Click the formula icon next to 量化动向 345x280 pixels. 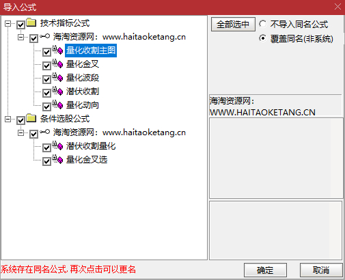57,104
